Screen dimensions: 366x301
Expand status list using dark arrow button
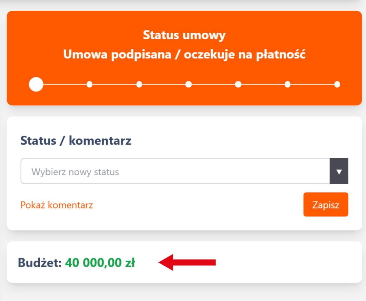pyautogui.click(x=339, y=172)
